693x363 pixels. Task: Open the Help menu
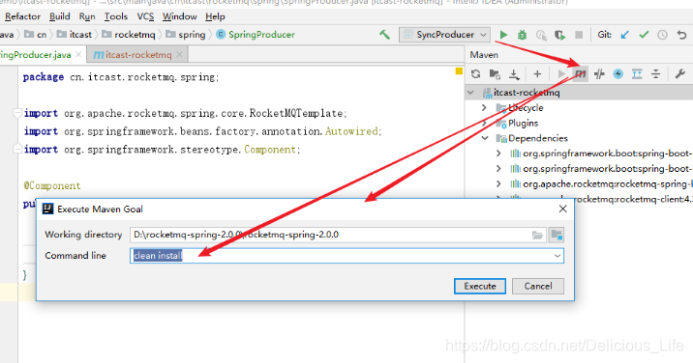215,16
